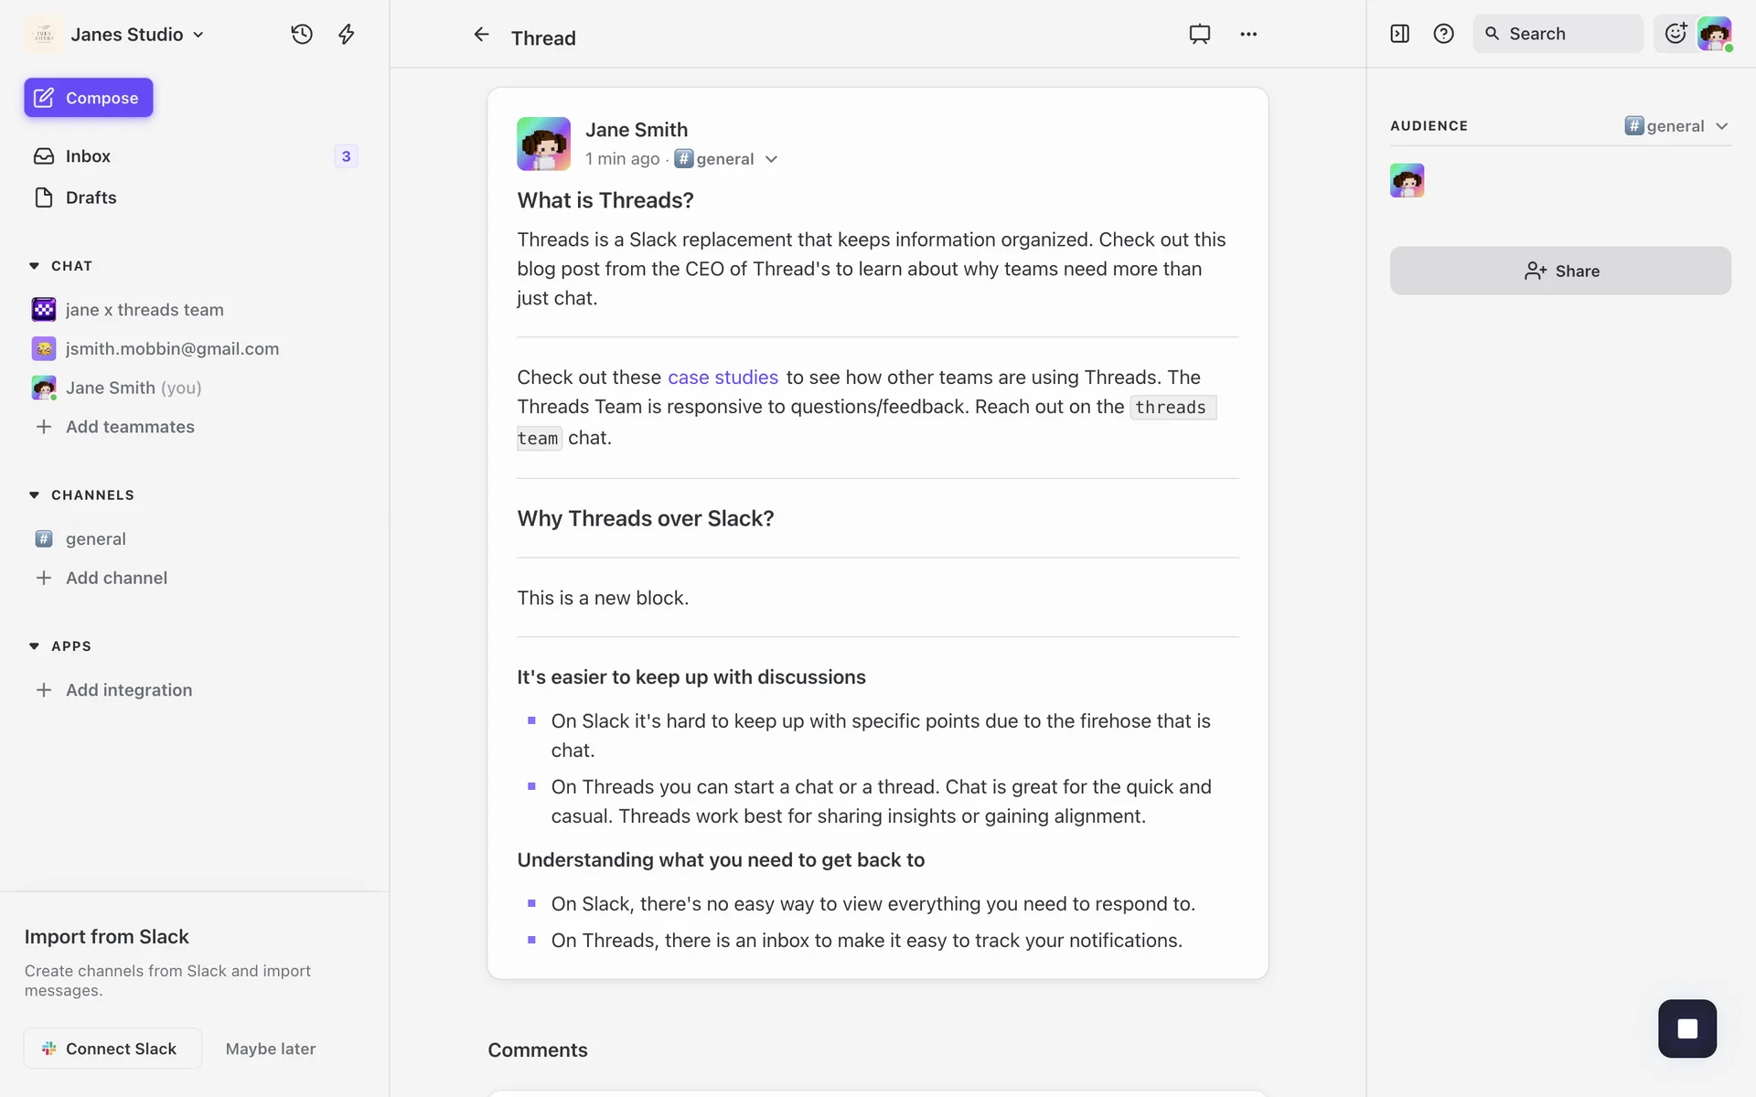Image resolution: width=1756 pixels, height=1097 pixels.
Task: Open the Inbox
Action: click(88, 156)
